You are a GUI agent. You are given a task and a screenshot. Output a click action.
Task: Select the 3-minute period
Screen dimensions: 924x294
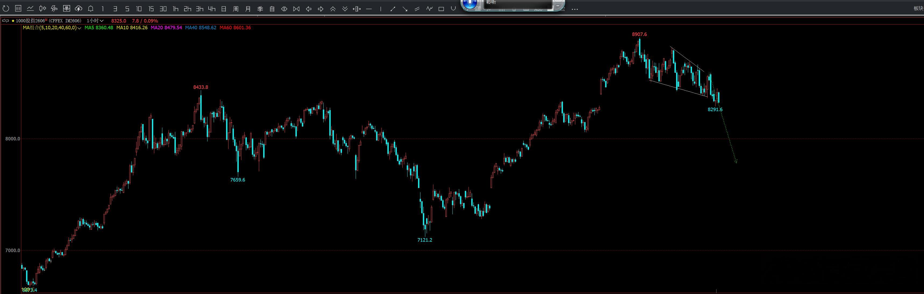point(115,9)
